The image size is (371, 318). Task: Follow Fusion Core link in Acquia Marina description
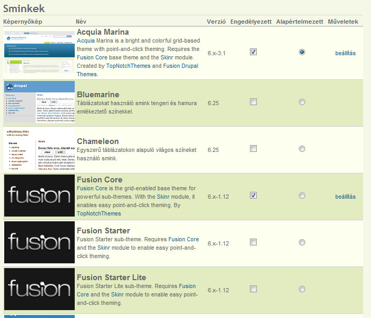pos(92,57)
